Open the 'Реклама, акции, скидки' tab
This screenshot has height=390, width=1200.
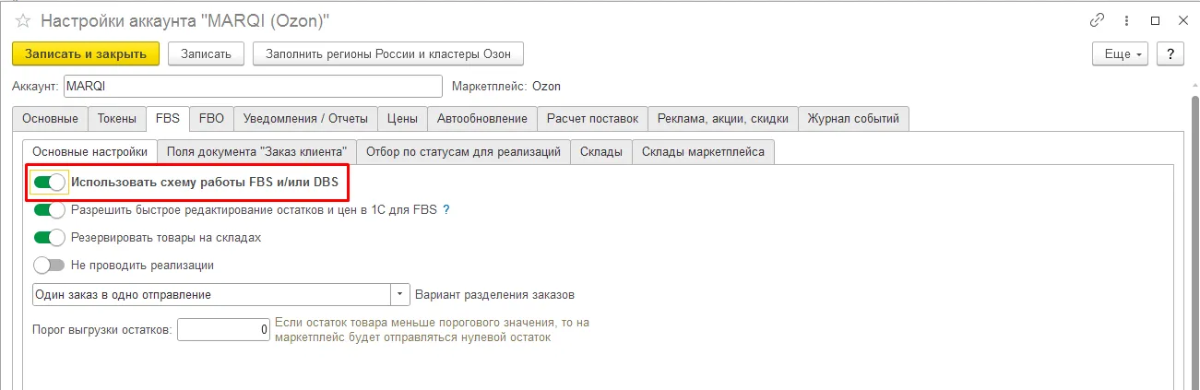pos(723,119)
